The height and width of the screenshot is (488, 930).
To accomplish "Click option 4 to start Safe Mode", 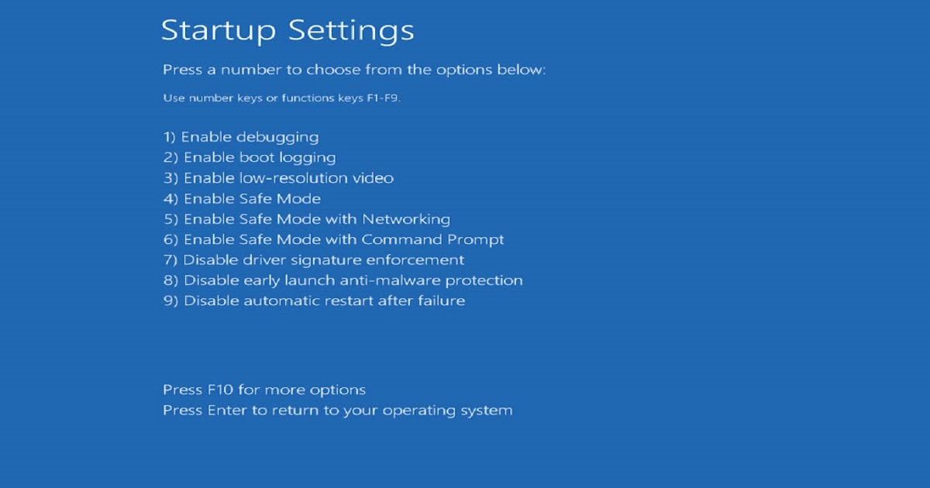I will 252,198.
